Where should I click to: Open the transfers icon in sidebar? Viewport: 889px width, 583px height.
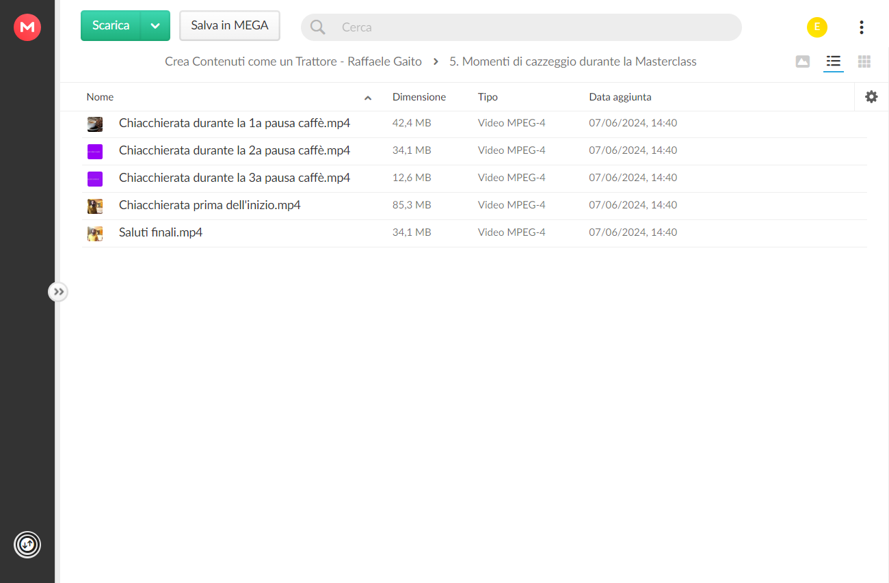pyautogui.click(x=27, y=545)
